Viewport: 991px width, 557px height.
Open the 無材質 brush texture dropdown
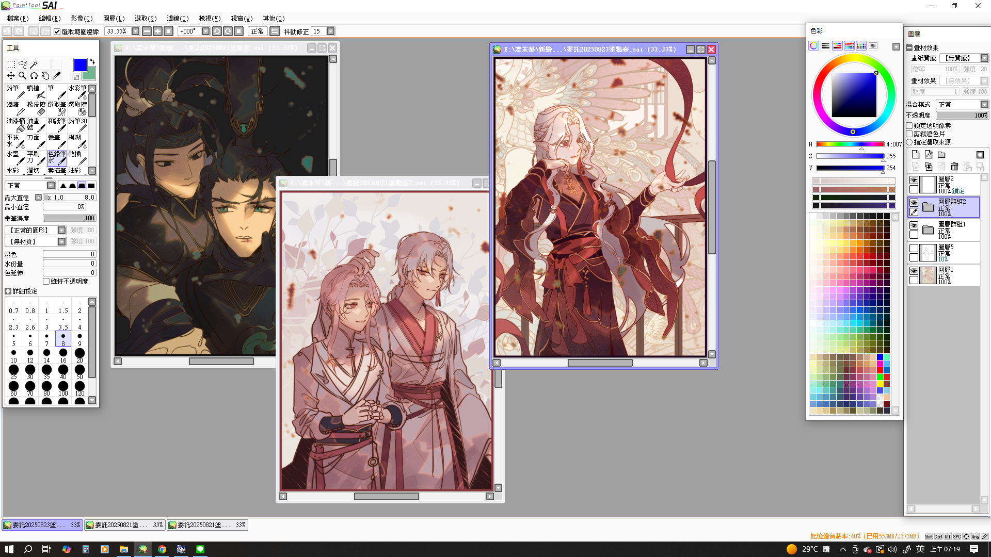(61, 241)
